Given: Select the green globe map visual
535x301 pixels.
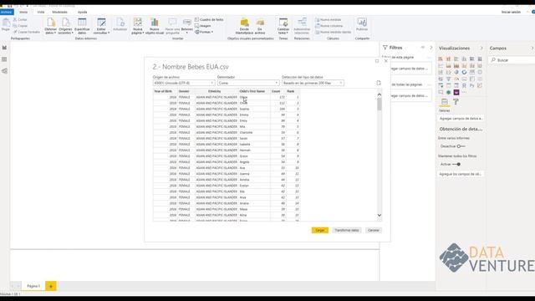Looking at the screenshot, I should (448, 93).
